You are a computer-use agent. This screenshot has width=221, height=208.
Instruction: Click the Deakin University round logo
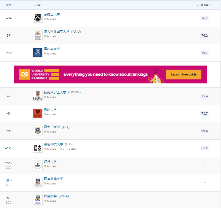tap(37, 165)
